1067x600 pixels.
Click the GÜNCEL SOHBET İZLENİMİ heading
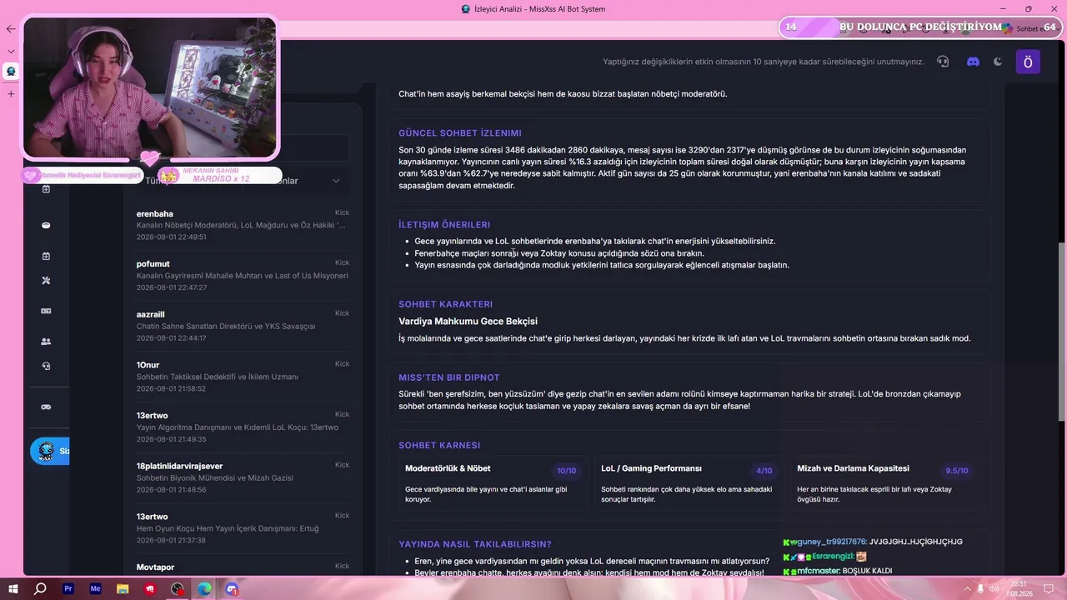click(460, 133)
